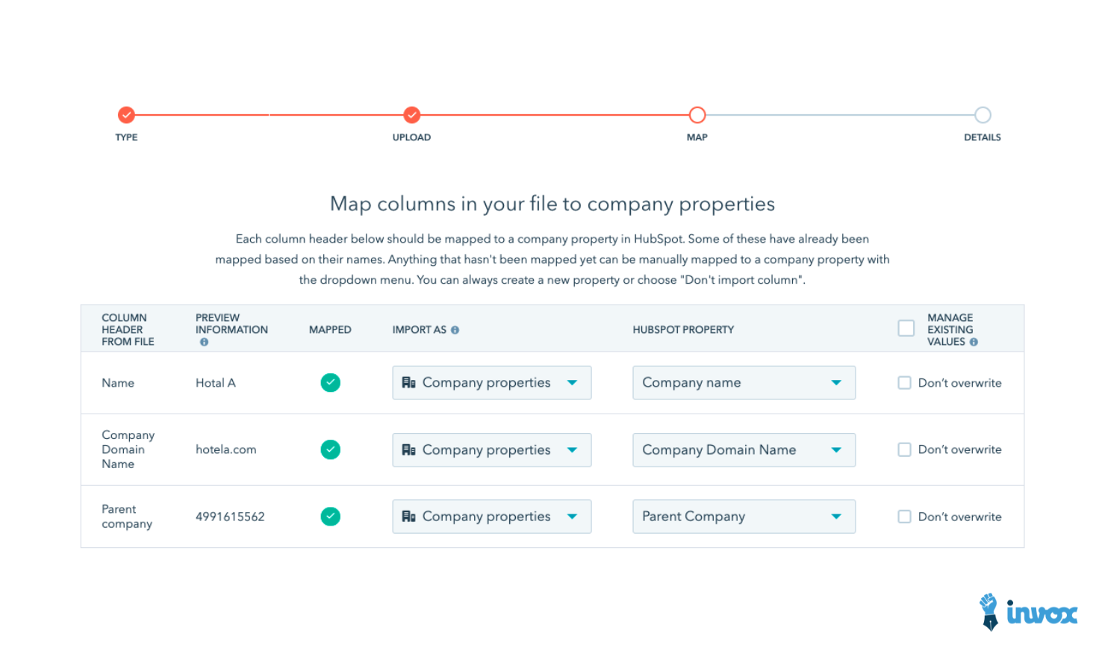Select the current MAP step circle

pyautogui.click(x=697, y=115)
